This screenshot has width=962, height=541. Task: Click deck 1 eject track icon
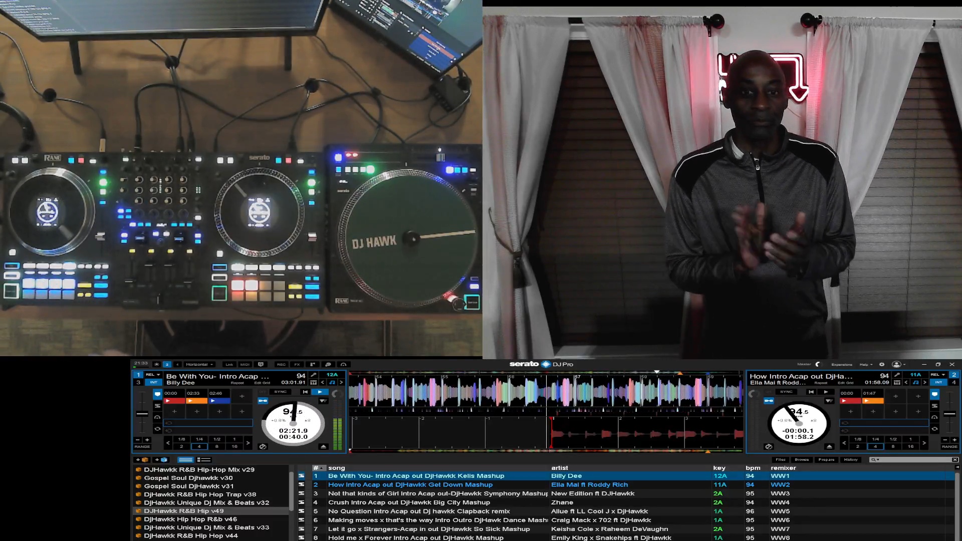(x=323, y=446)
